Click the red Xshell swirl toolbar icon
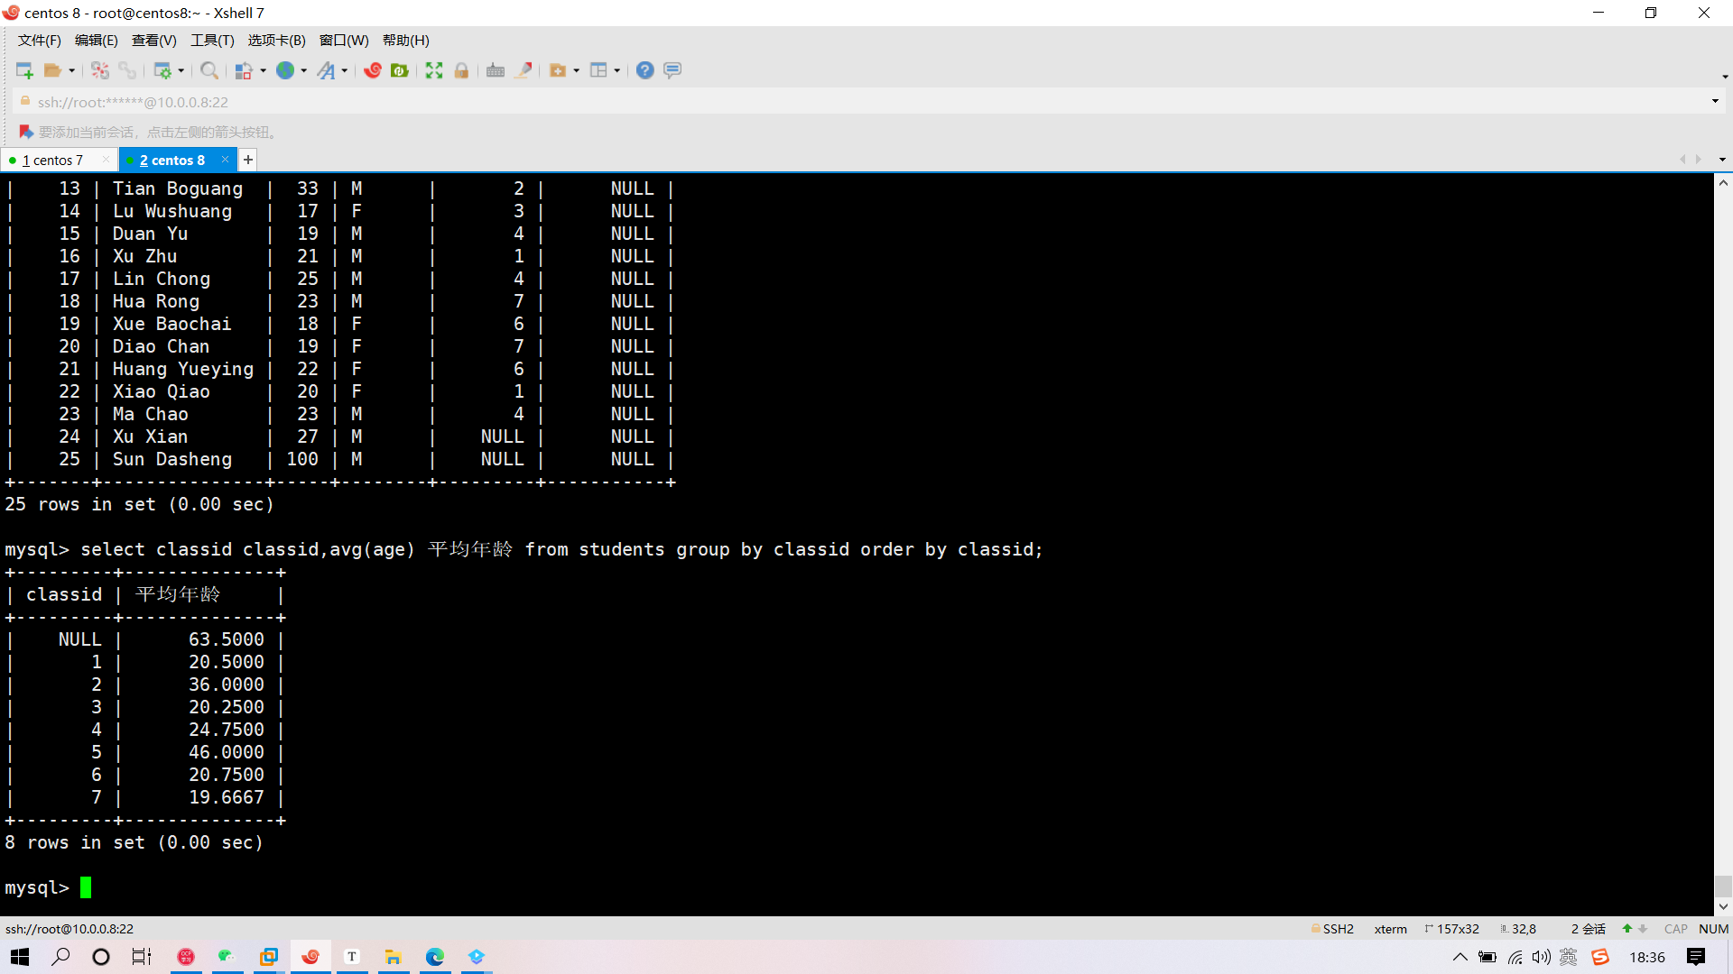1733x974 pixels. pyautogui.click(x=373, y=70)
